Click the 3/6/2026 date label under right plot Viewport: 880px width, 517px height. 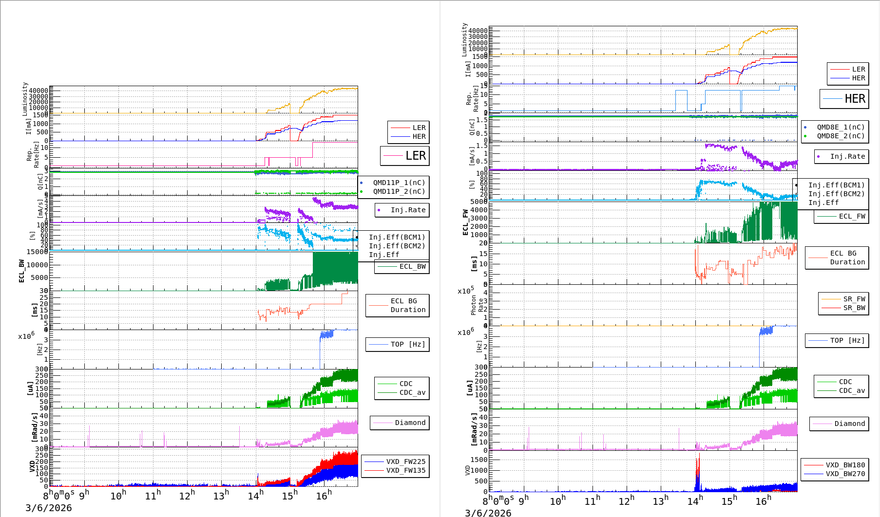pyautogui.click(x=488, y=513)
